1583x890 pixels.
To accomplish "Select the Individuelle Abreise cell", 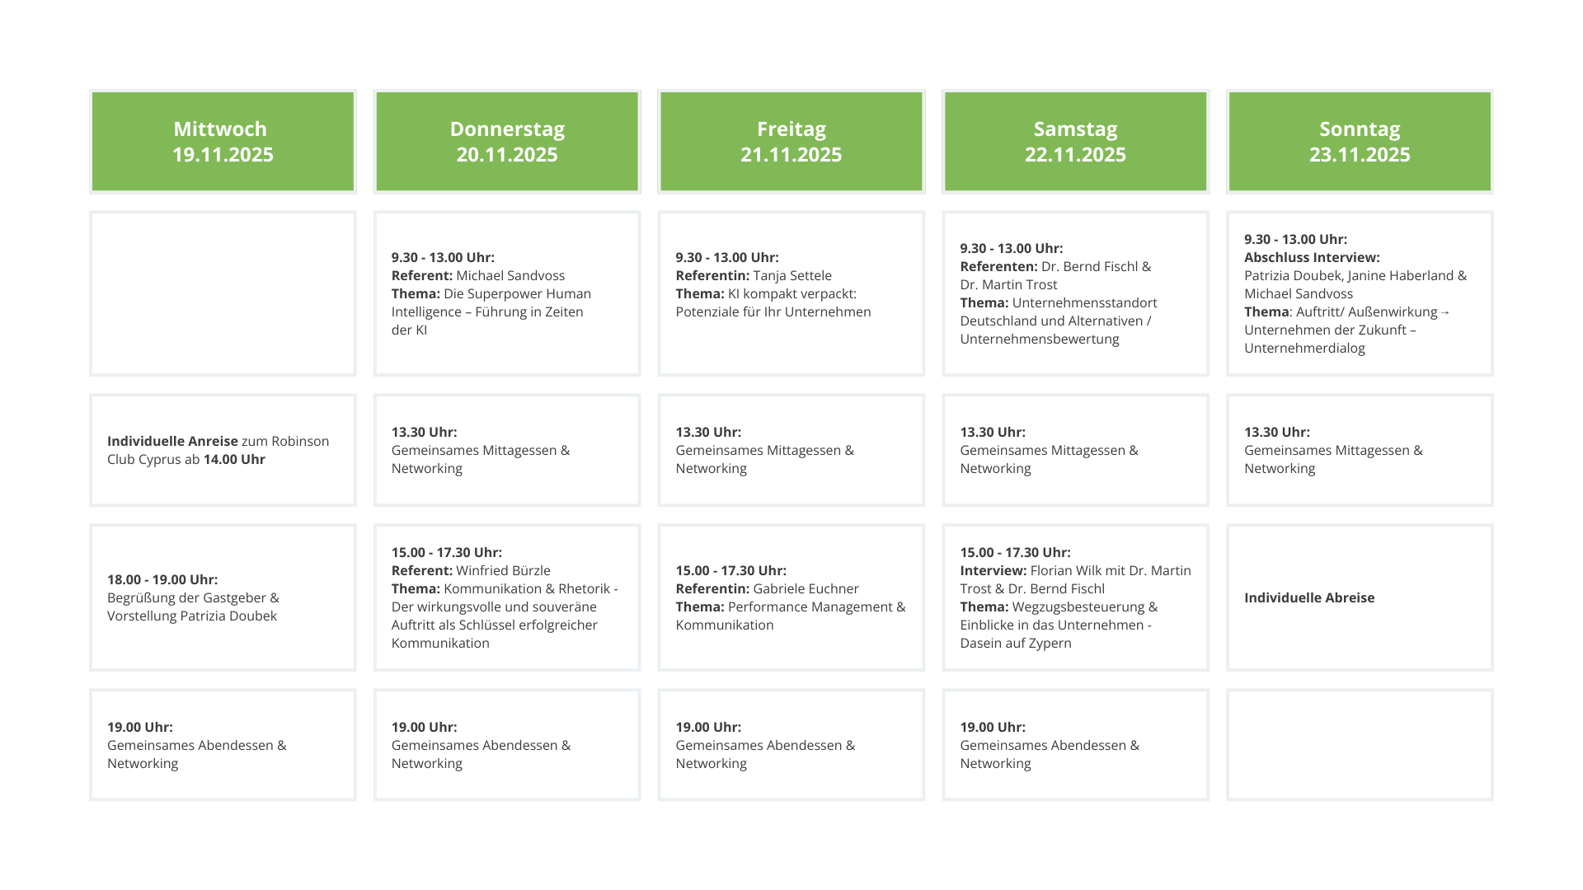I will coord(1360,597).
